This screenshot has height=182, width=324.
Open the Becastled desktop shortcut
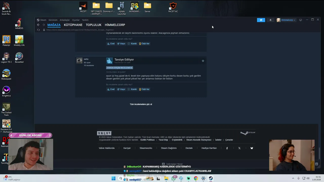pyautogui.click(x=19, y=58)
